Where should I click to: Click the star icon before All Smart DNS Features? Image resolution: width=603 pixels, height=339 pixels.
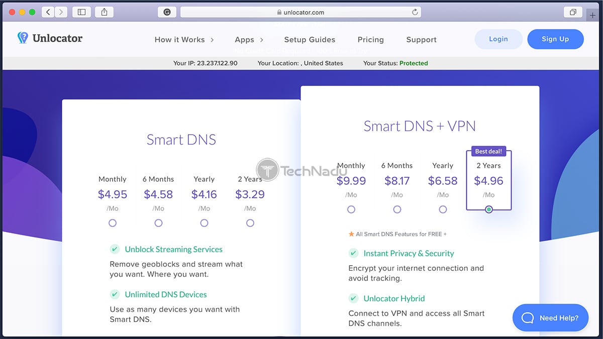(351, 234)
